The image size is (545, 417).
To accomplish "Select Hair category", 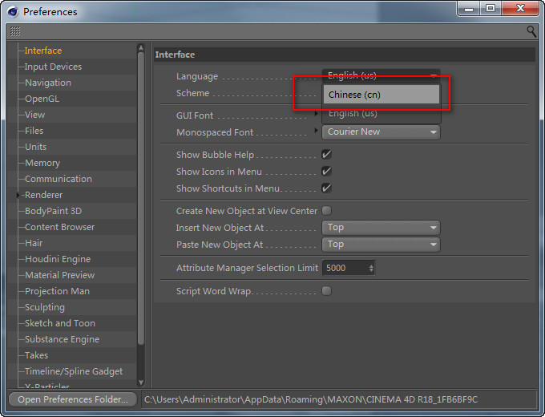I will (34, 243).
